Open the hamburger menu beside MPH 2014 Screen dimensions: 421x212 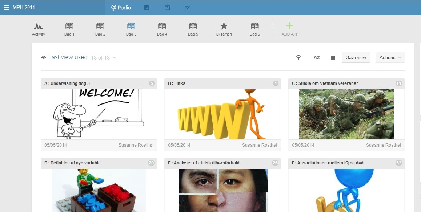pos(6,8)
